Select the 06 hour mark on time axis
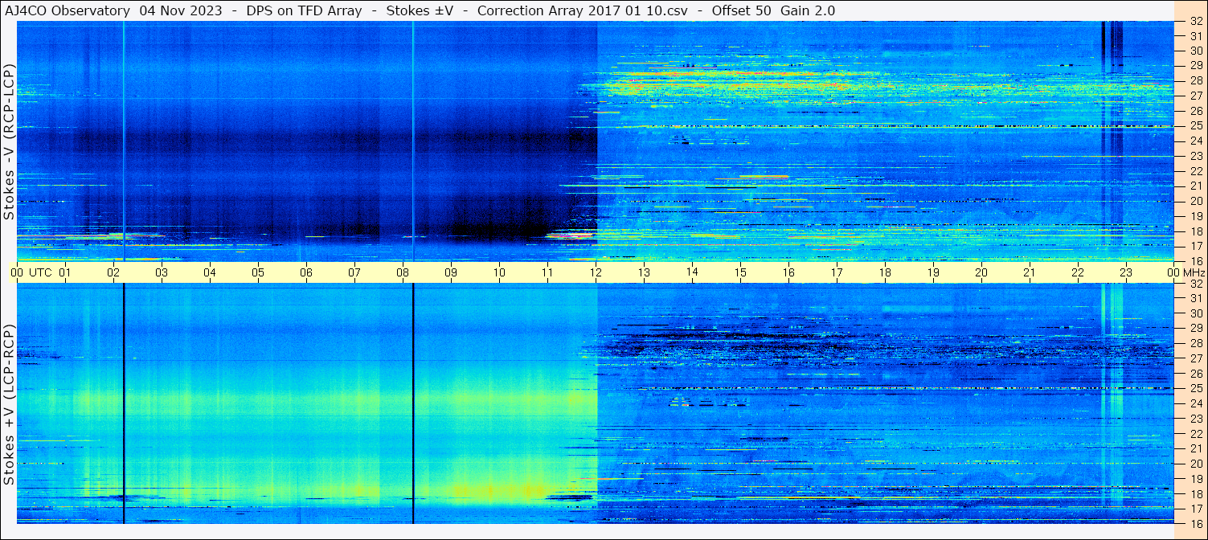This screenshot has width=1208, height=540. [x=306, y=273]
